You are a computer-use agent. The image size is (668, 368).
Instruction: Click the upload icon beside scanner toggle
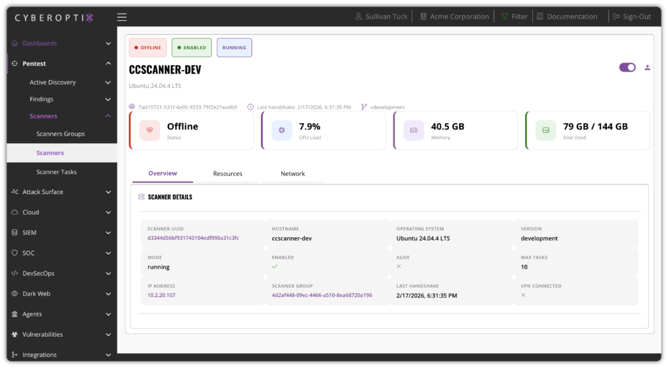click(x=647, y=67)
